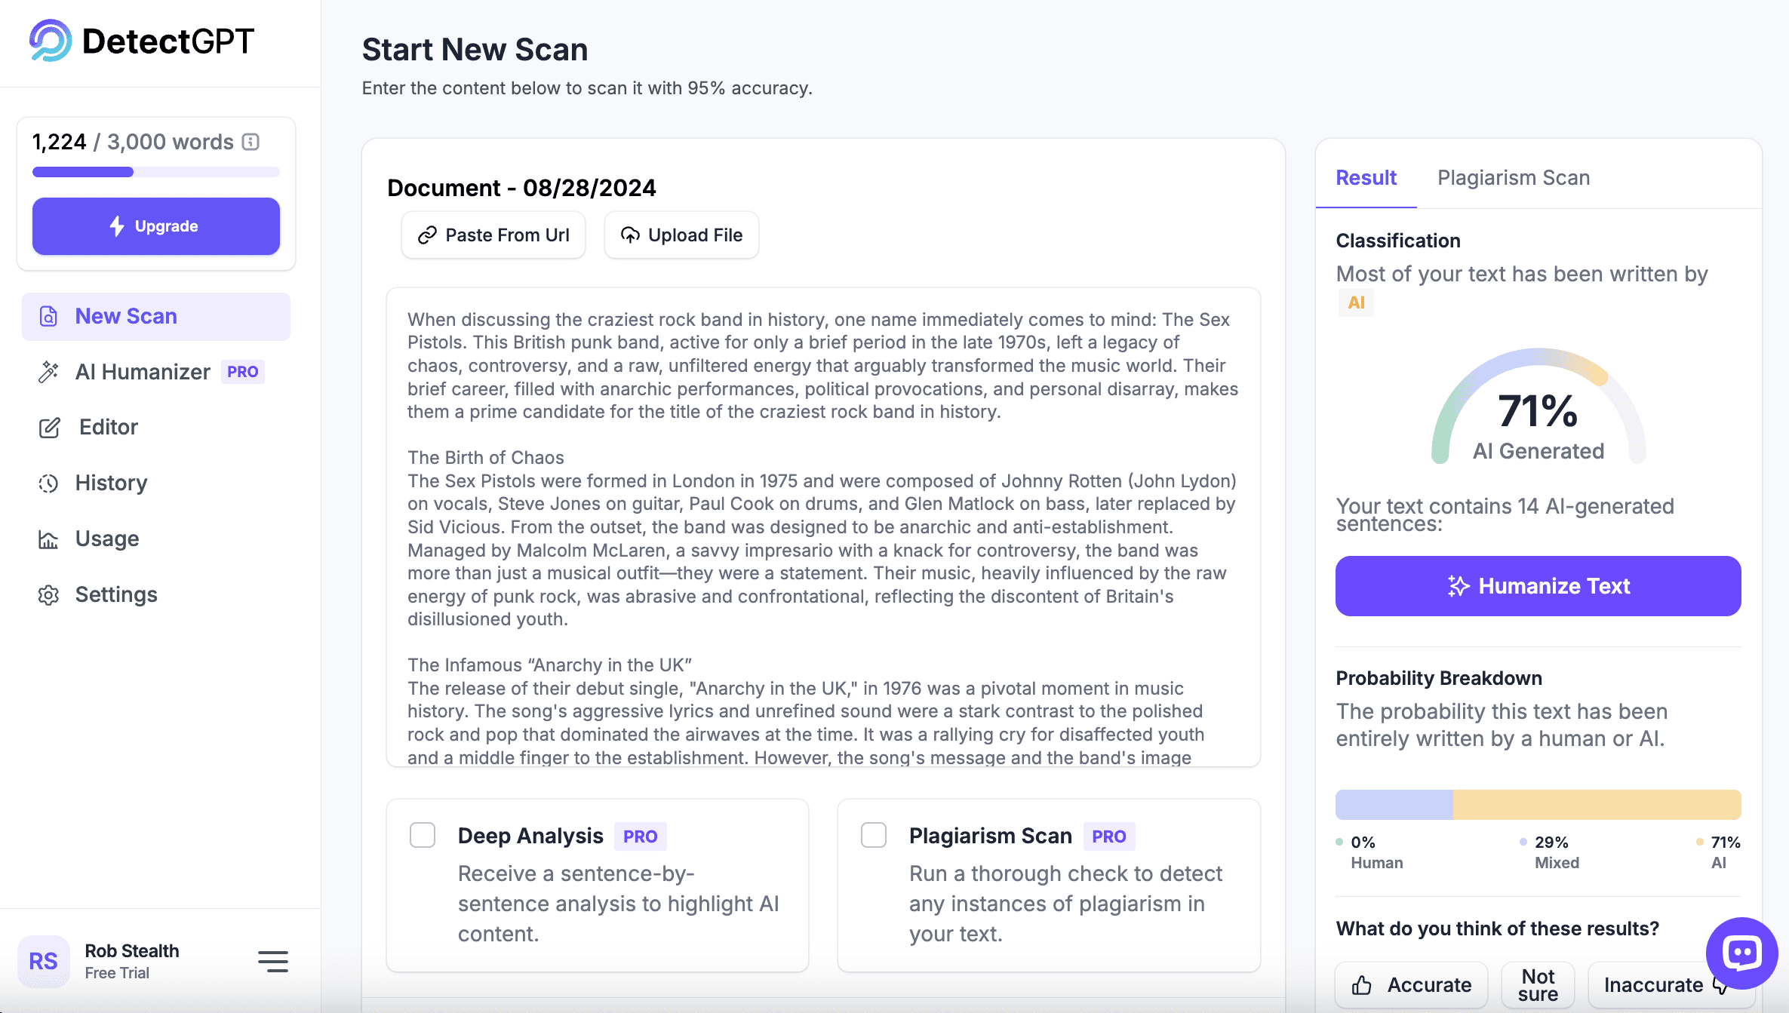Open the Settings gear icon
The width and height of the screenshot is (1789, 1013).
pos(48,595)
